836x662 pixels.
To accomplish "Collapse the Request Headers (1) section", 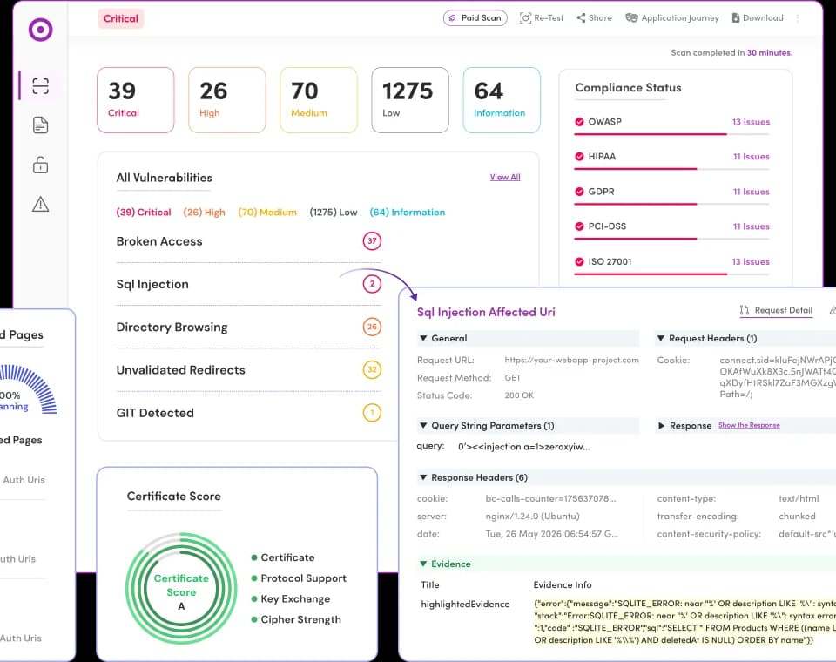I will 661,338.
